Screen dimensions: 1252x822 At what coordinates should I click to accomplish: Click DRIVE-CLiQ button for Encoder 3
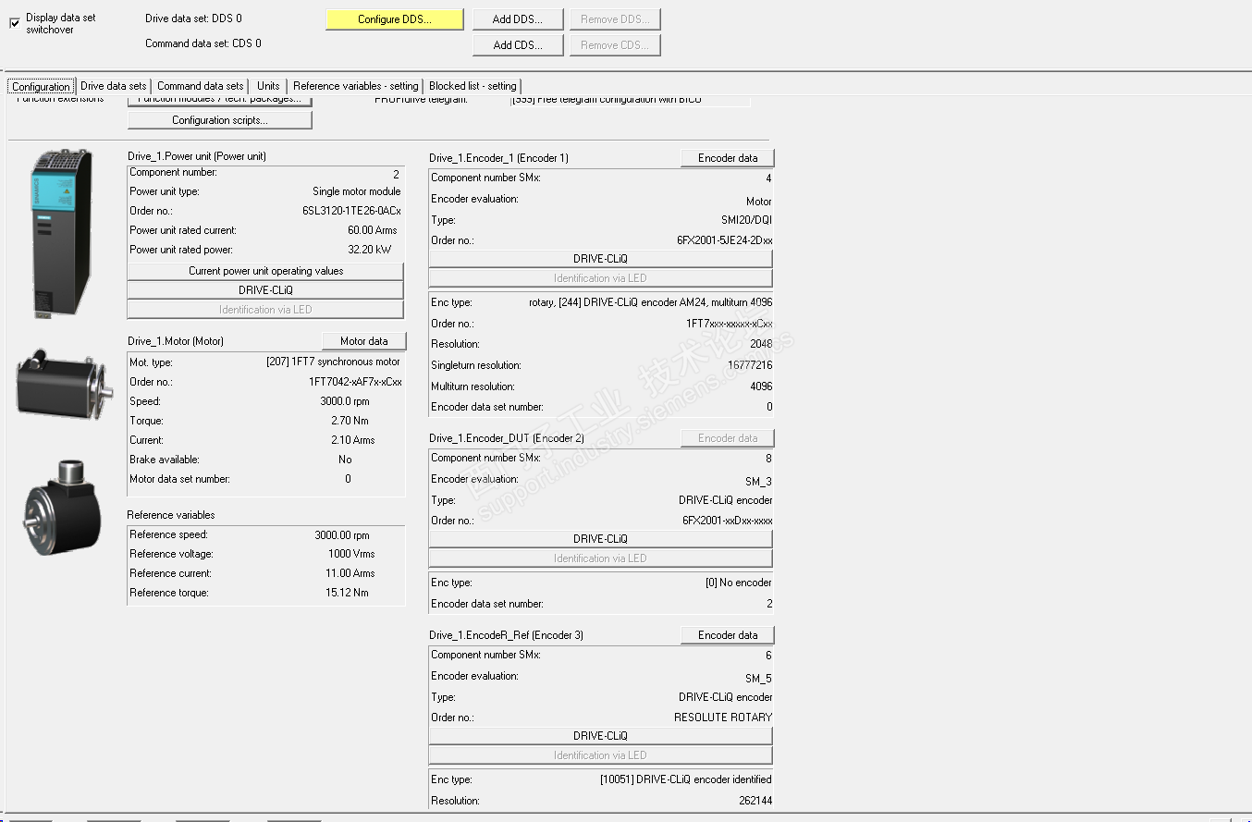(601, 736)
